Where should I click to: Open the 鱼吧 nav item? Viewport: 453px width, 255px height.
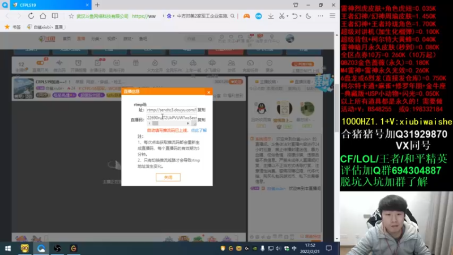pos(143,39)
